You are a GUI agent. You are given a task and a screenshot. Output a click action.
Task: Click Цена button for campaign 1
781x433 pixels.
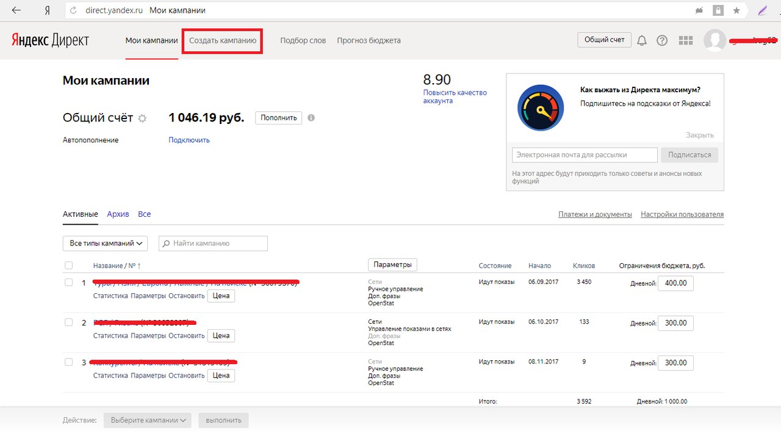tap(221, 296)
